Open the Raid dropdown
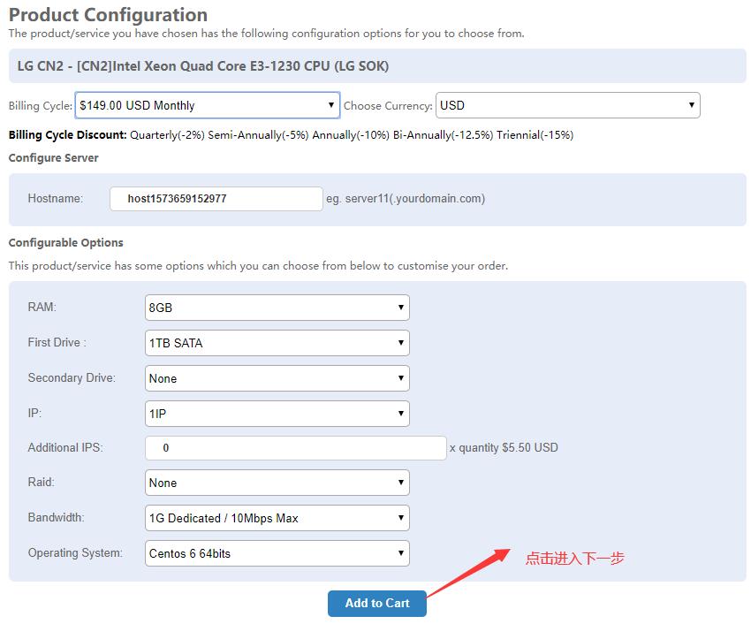 point(277,483)
